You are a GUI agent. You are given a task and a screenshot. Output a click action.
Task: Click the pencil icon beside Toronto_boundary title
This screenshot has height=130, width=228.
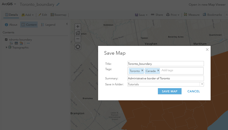point(58,4)
